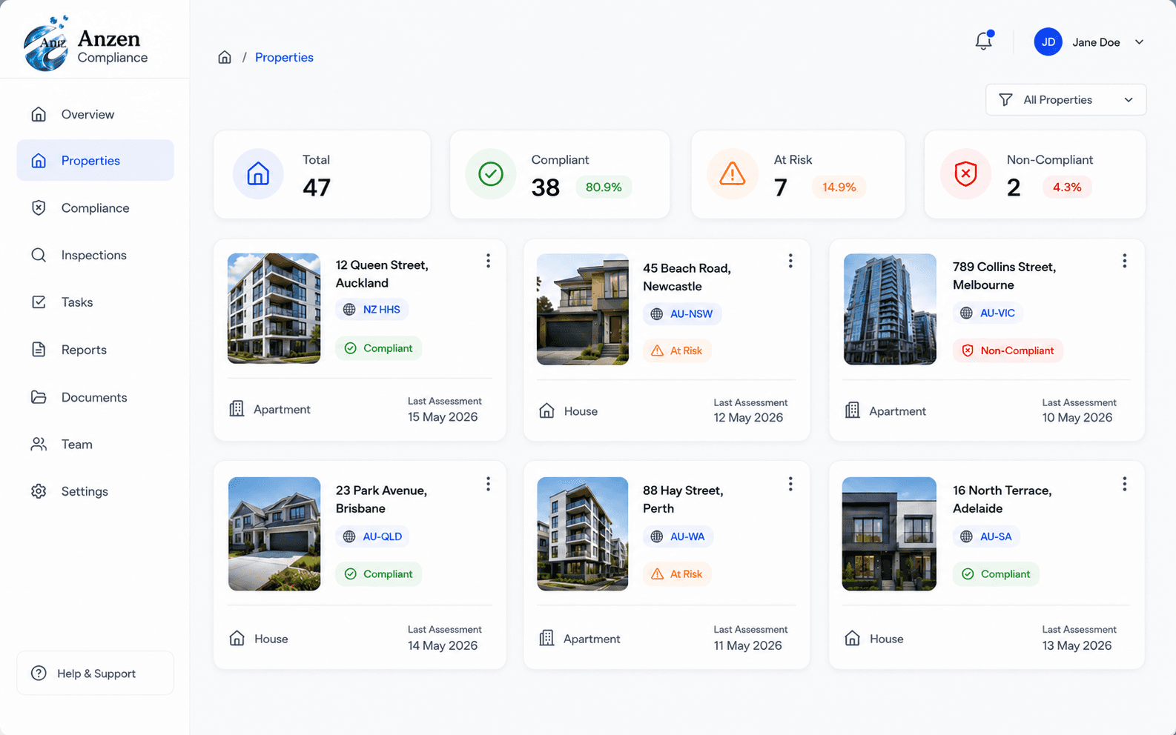Viewport: 1176px width, 735px height.
Task: Open Tasks in the sidebar
Action: 95,302
